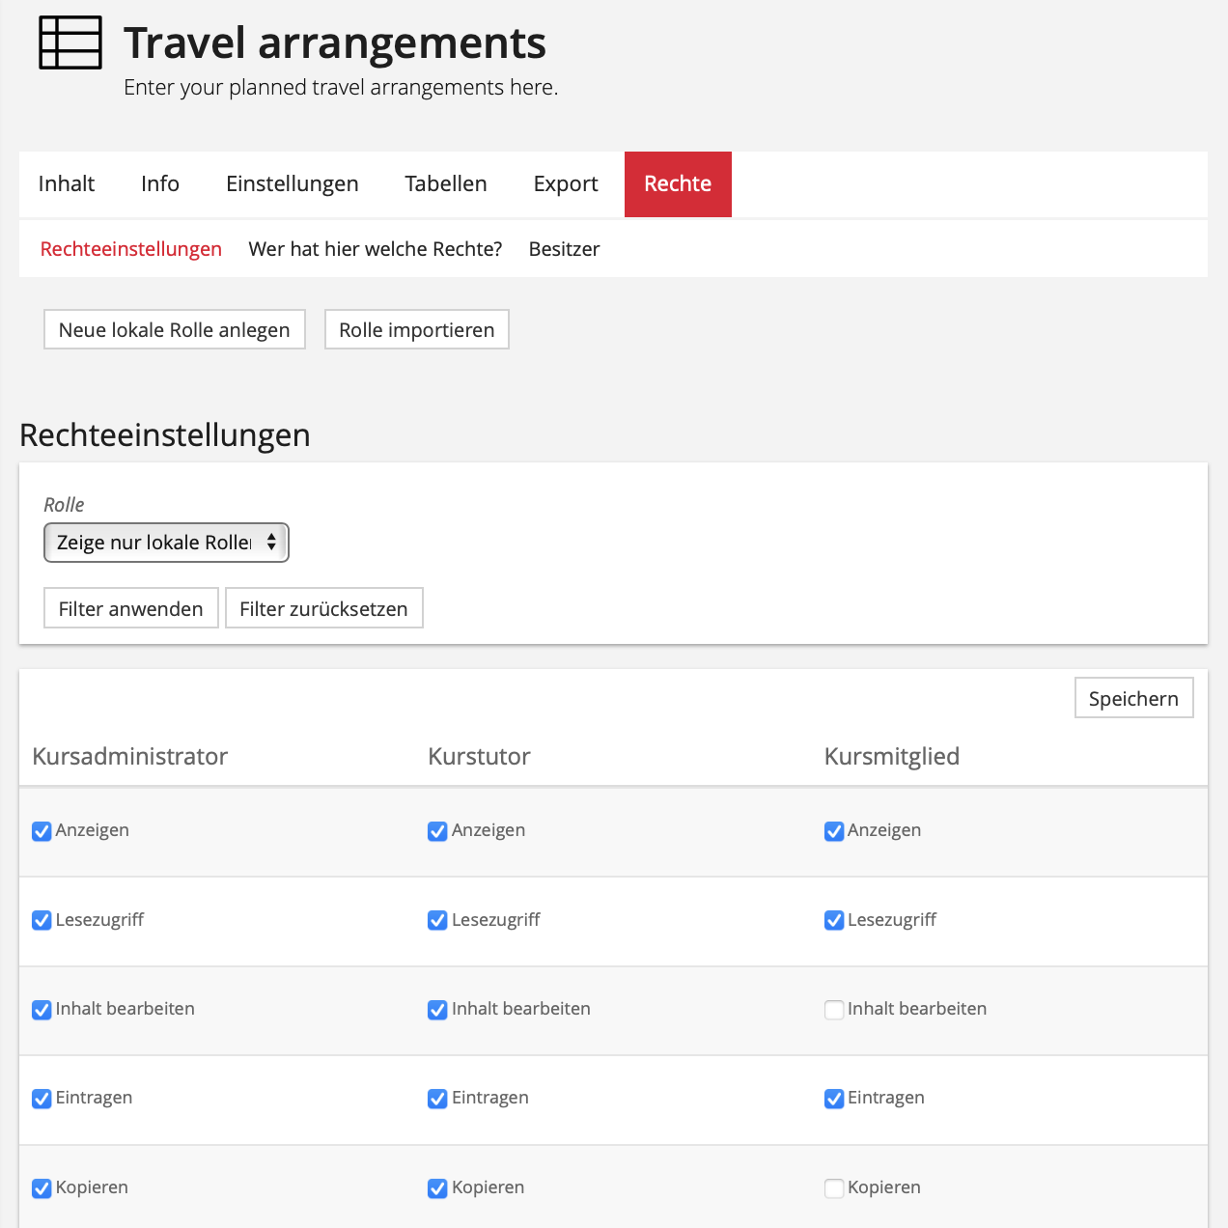This screenshot has width=1228, height=1228.
Task: Click the data table icon beside the title
Action: tap(70, 43)
